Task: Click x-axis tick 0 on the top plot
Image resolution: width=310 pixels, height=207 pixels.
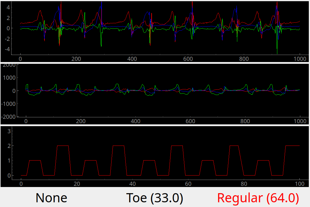Action: coord(20,59)
